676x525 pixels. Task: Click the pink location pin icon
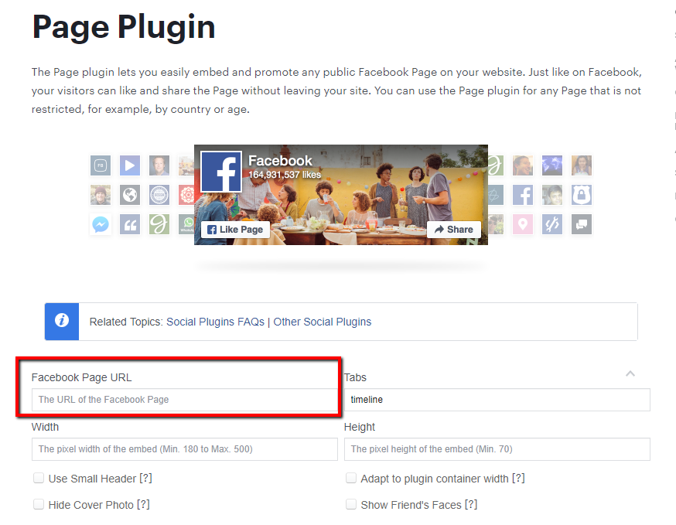tap(523, 224)
